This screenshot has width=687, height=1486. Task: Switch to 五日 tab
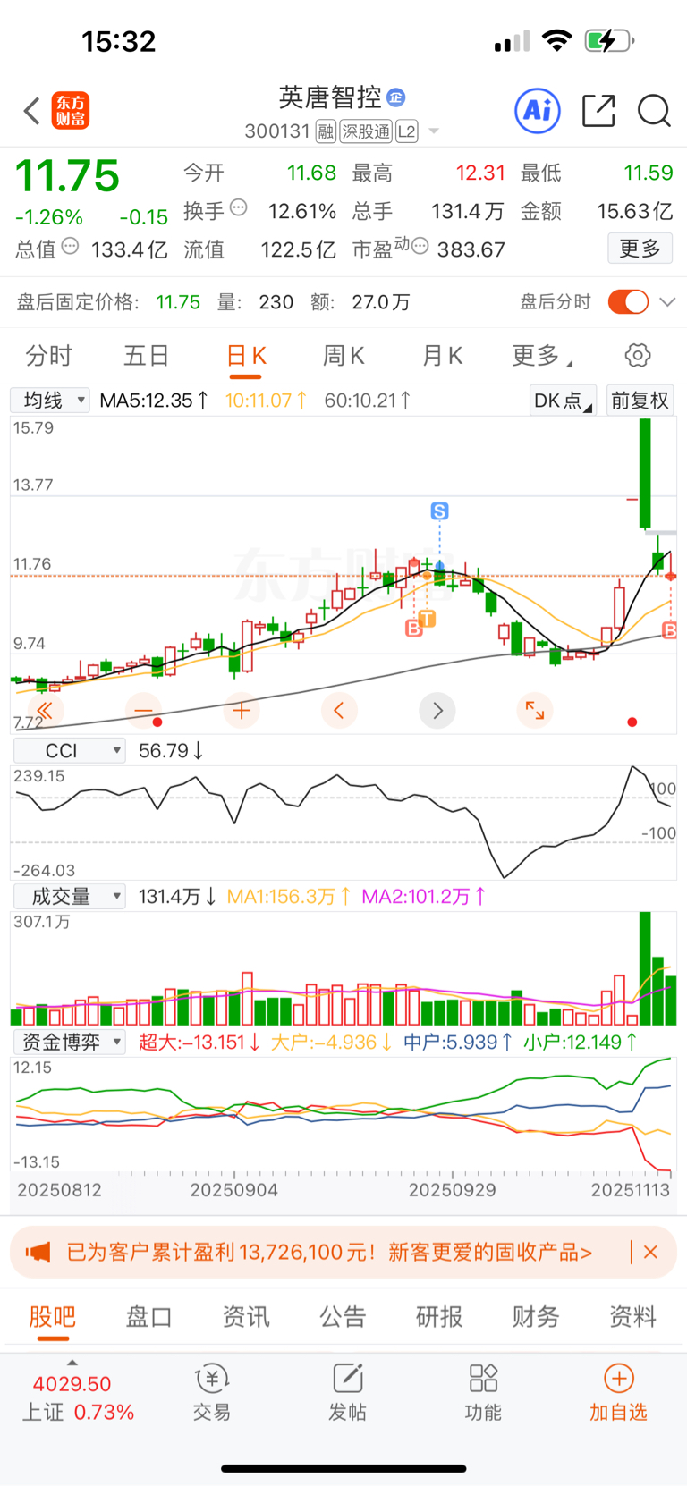coord(146,356)
